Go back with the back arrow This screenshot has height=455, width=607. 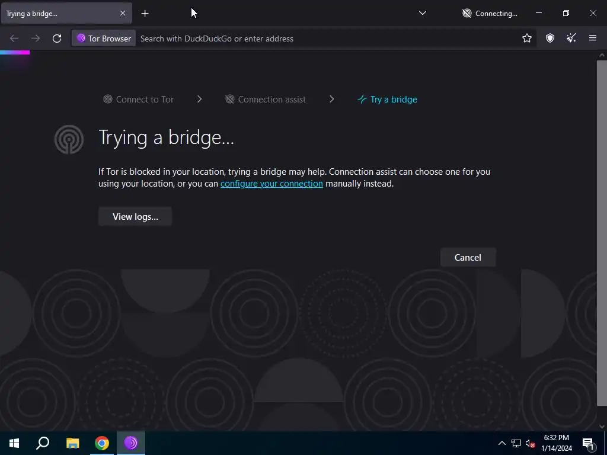[x=14, y=39]
